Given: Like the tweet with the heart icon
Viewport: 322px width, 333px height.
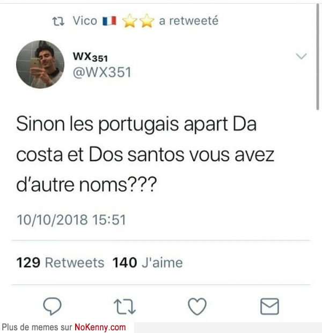Looking at the screenshot, I should [197, 306].
